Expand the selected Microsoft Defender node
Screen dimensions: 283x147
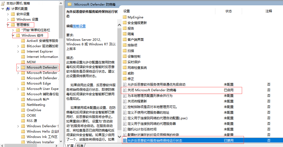pyautogui.click(x=18, y=67)
